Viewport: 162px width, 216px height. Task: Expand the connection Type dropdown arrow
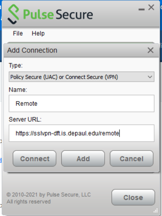click(150, 77)
